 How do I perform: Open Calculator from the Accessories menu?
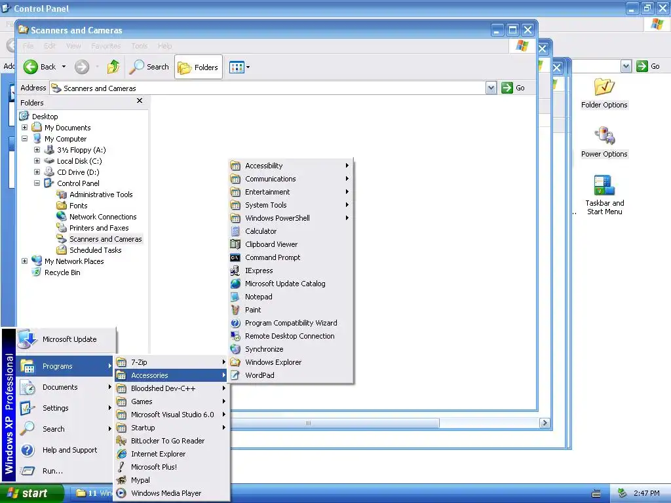[291, 231]
